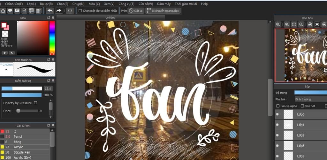Enable the Xén bớt clipping checkbox
Viewport: 327px width, 160px height.
[302, 106]
